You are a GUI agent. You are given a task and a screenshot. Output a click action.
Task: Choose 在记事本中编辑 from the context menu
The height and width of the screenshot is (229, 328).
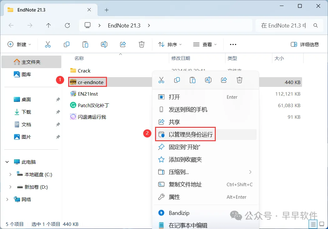[206, 225]
